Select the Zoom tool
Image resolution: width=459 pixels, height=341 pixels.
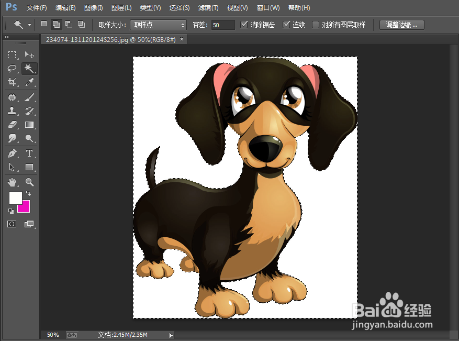(29, 182)
